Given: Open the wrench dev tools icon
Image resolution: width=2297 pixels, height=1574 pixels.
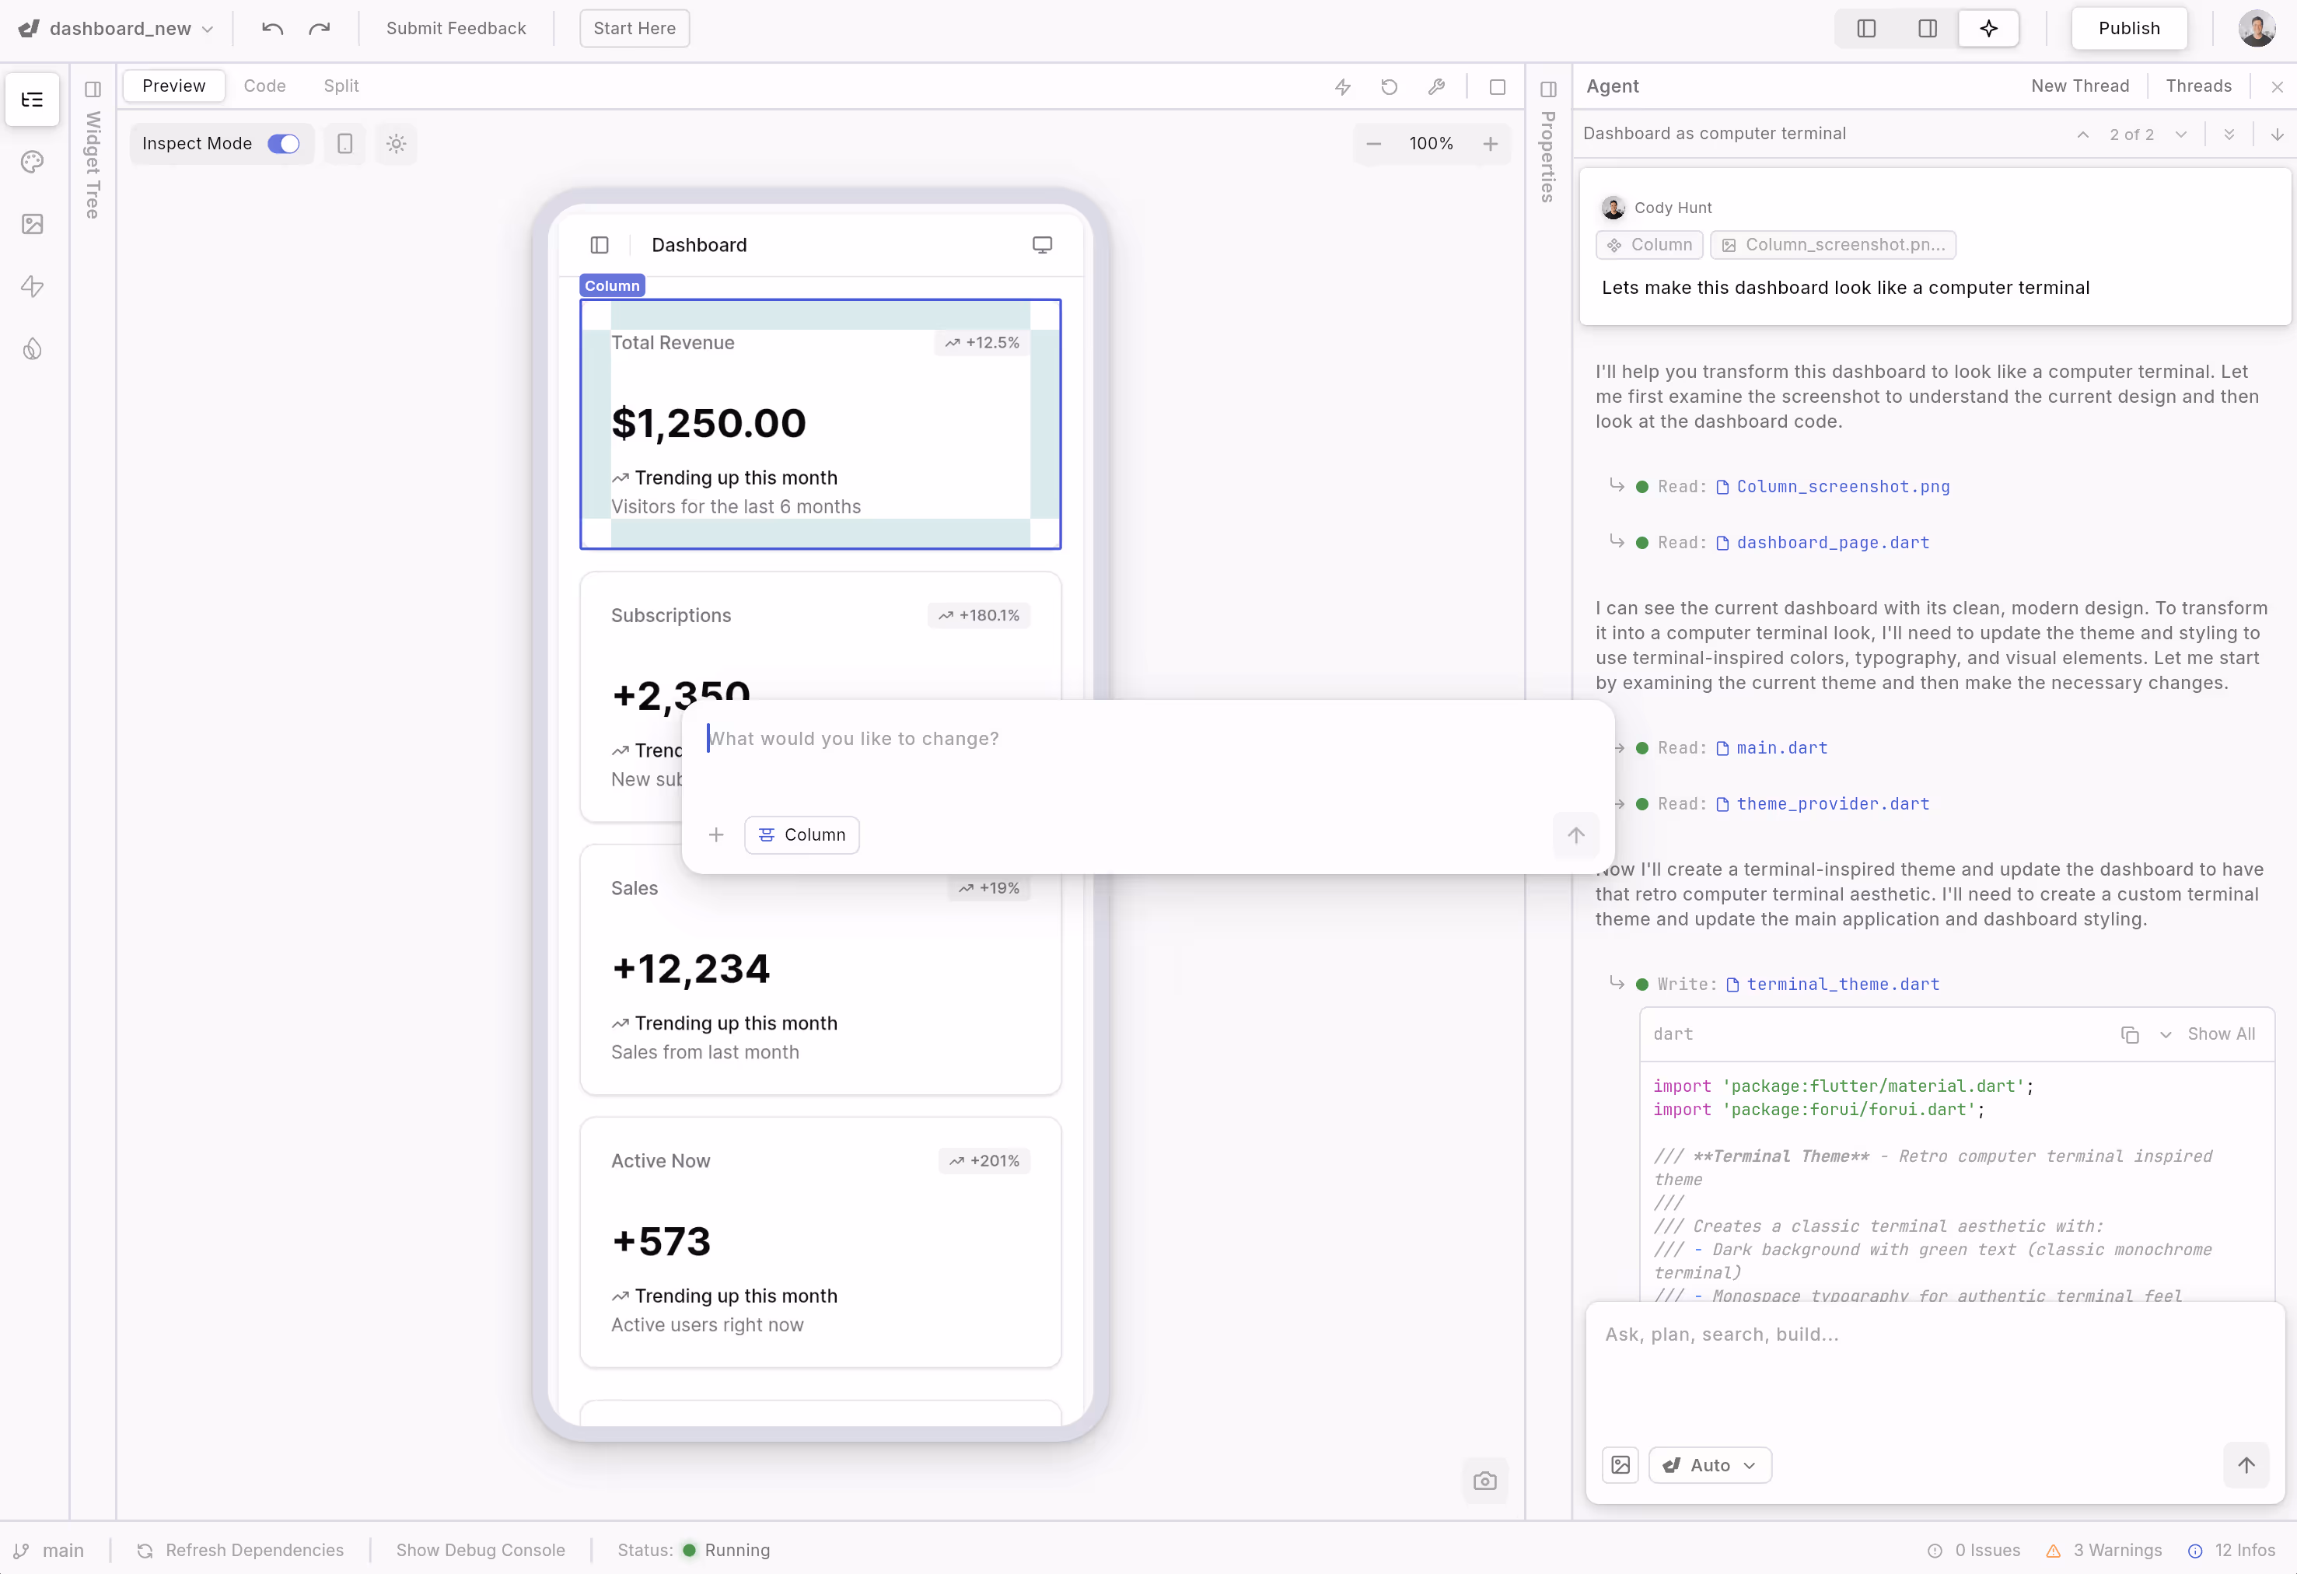Looking at the screenshot, I should (1436, 87).
